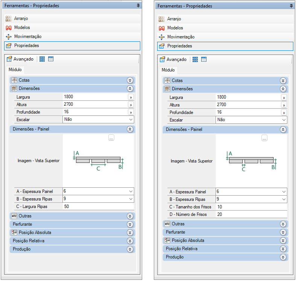
Task: Select the Módulo tab in left panel
Action: (x=15, y=70)
